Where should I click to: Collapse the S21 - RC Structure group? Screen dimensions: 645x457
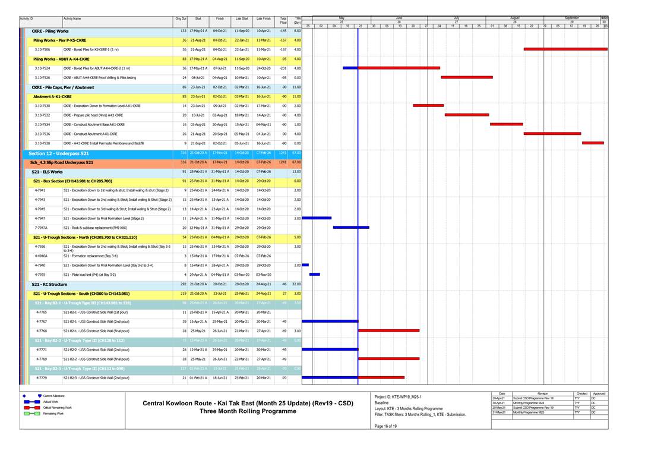pyautogui.click(x=49, y=284)
